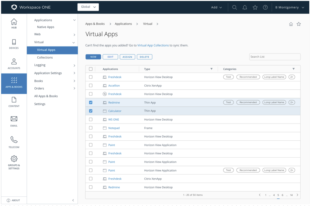Expand the Logging menu section
Screen dimensions: 311x206
pyautogui.click(x=74, y=66)
